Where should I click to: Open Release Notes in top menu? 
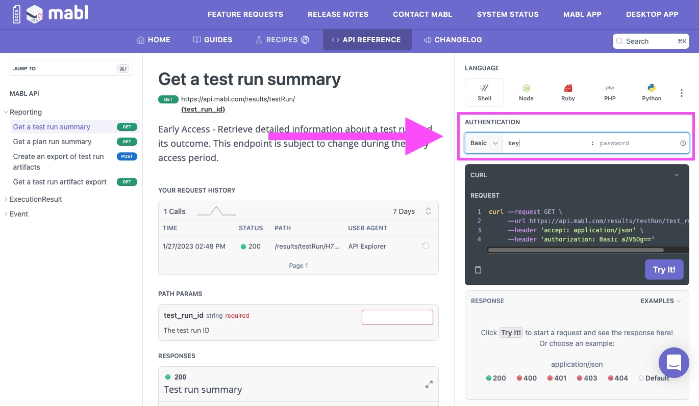coord(338,14)
